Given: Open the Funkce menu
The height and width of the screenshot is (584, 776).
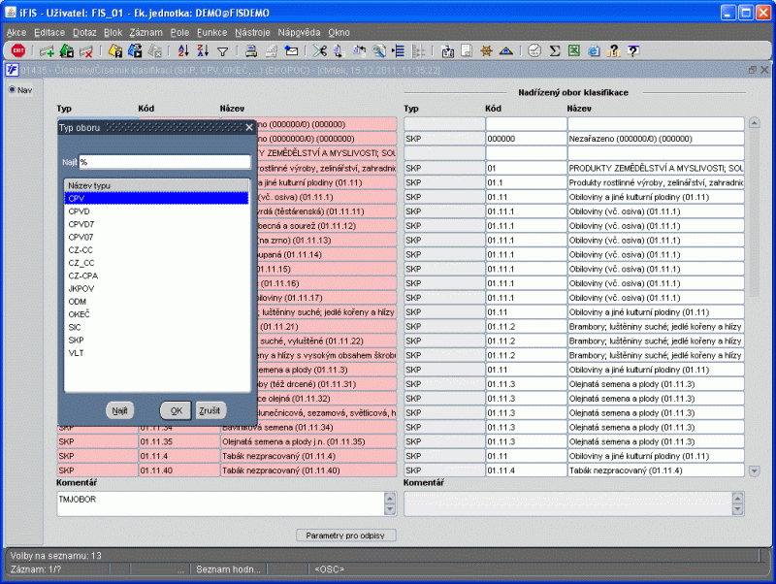Looking at the screenshot, I should tap(211, 32).
